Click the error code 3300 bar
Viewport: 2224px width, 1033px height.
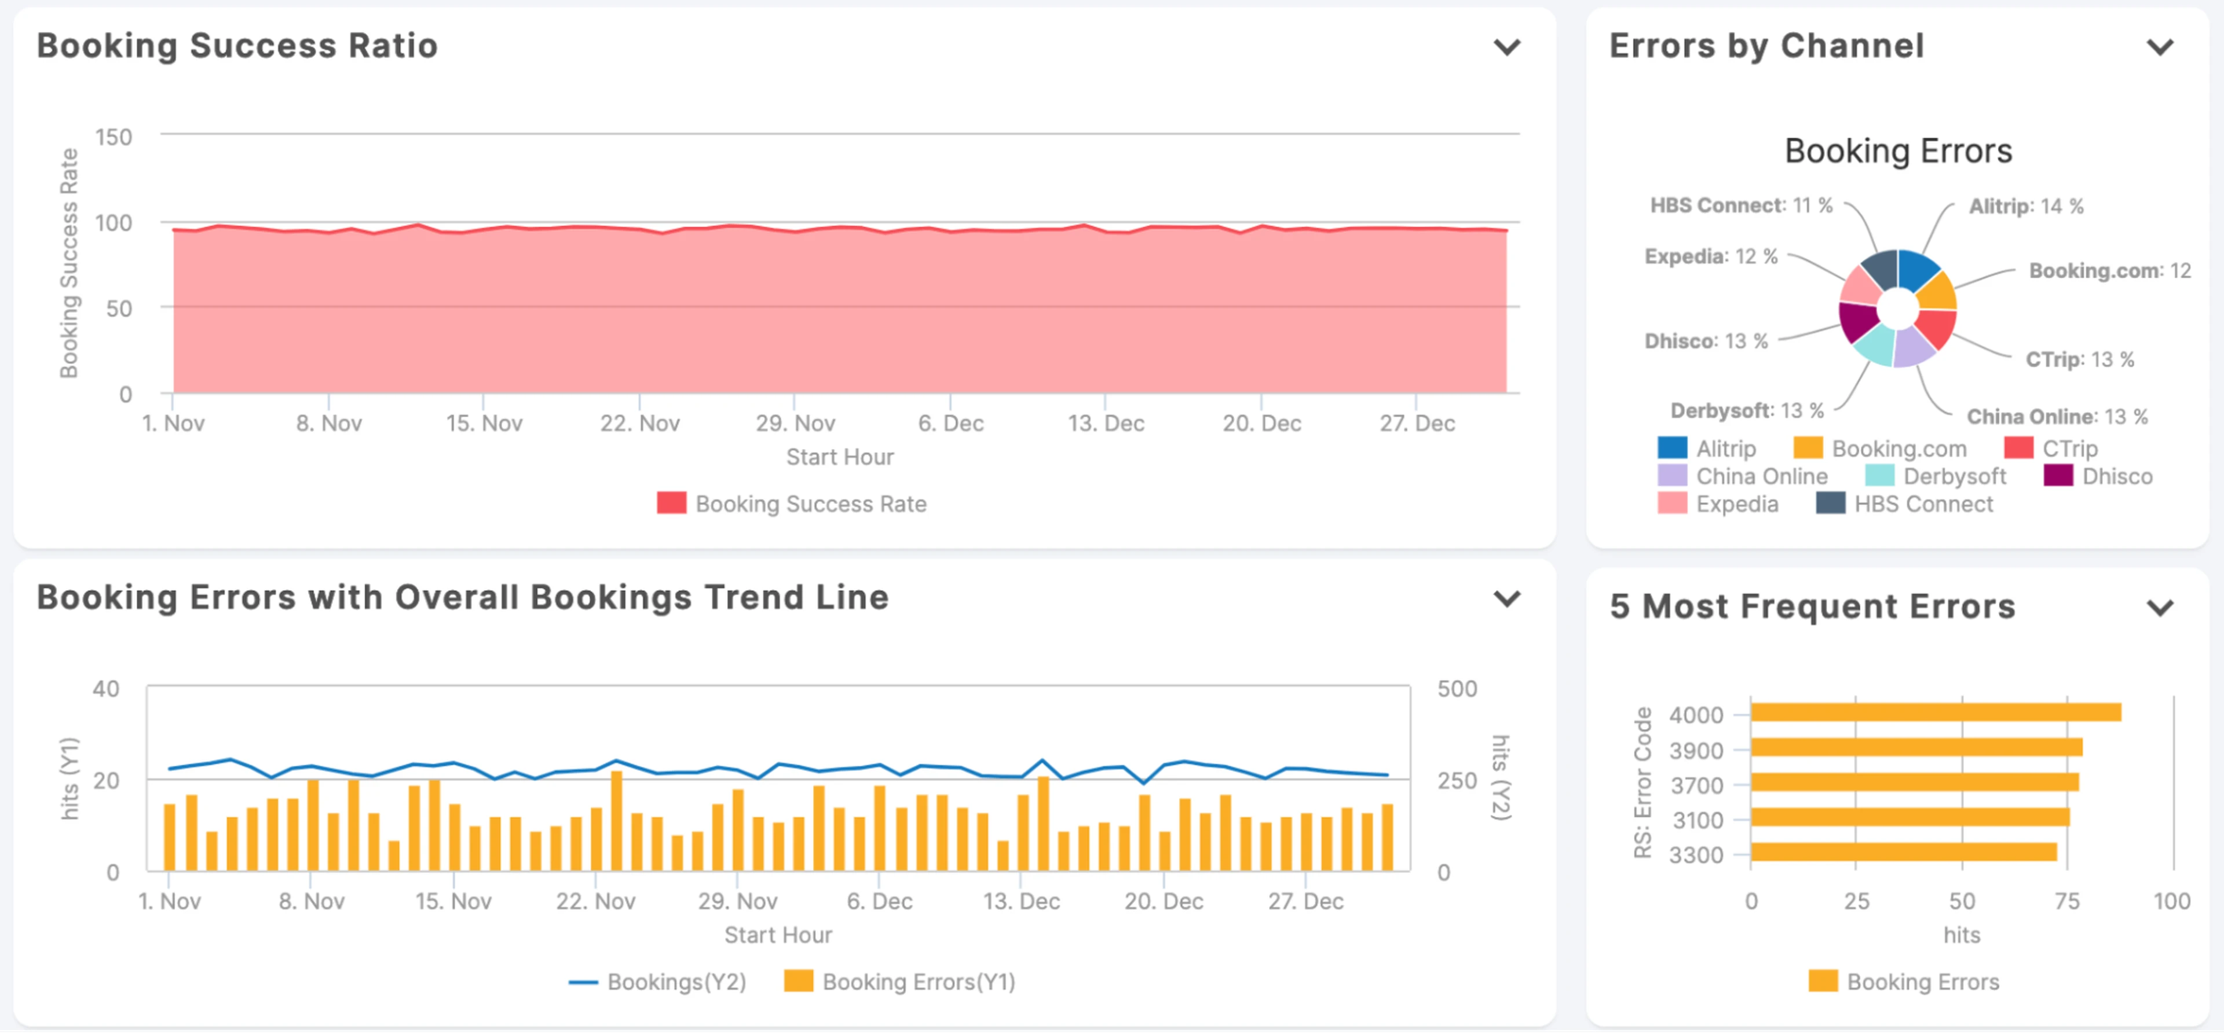tap(1904, 852)
